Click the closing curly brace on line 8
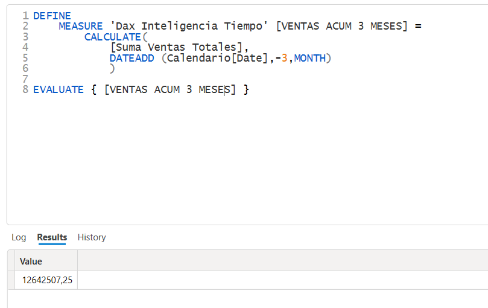This screenshot has height=308, width=488. [246, 90]
